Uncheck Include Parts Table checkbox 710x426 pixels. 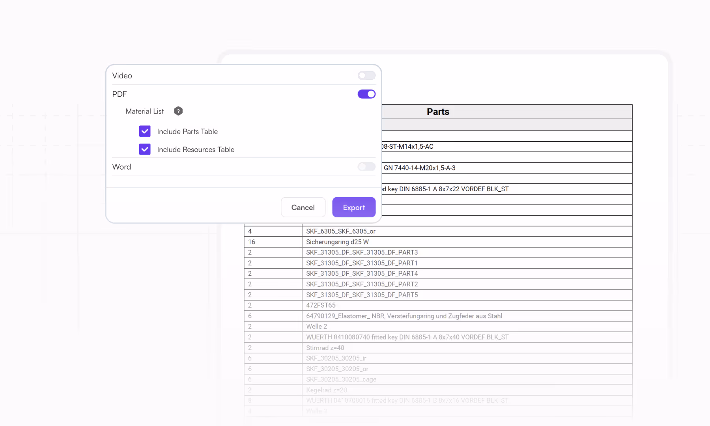[x=145, y=131]
